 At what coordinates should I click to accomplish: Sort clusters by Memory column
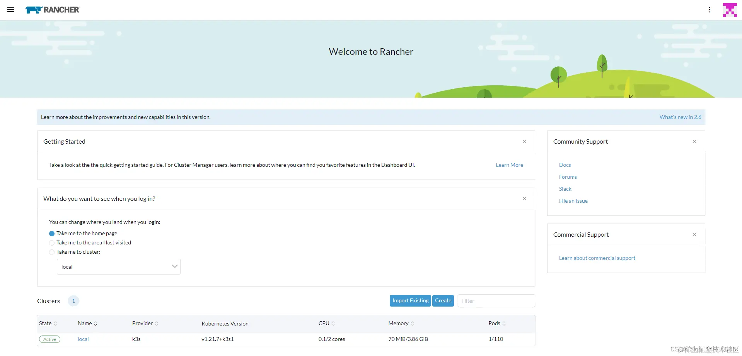[x=401, y=324]
